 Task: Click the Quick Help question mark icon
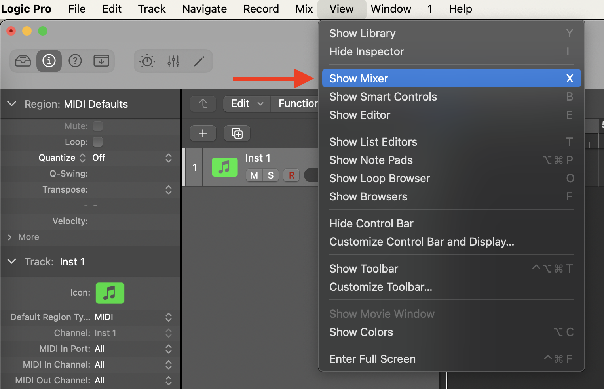pyautogui.click(x=75, y=61)
